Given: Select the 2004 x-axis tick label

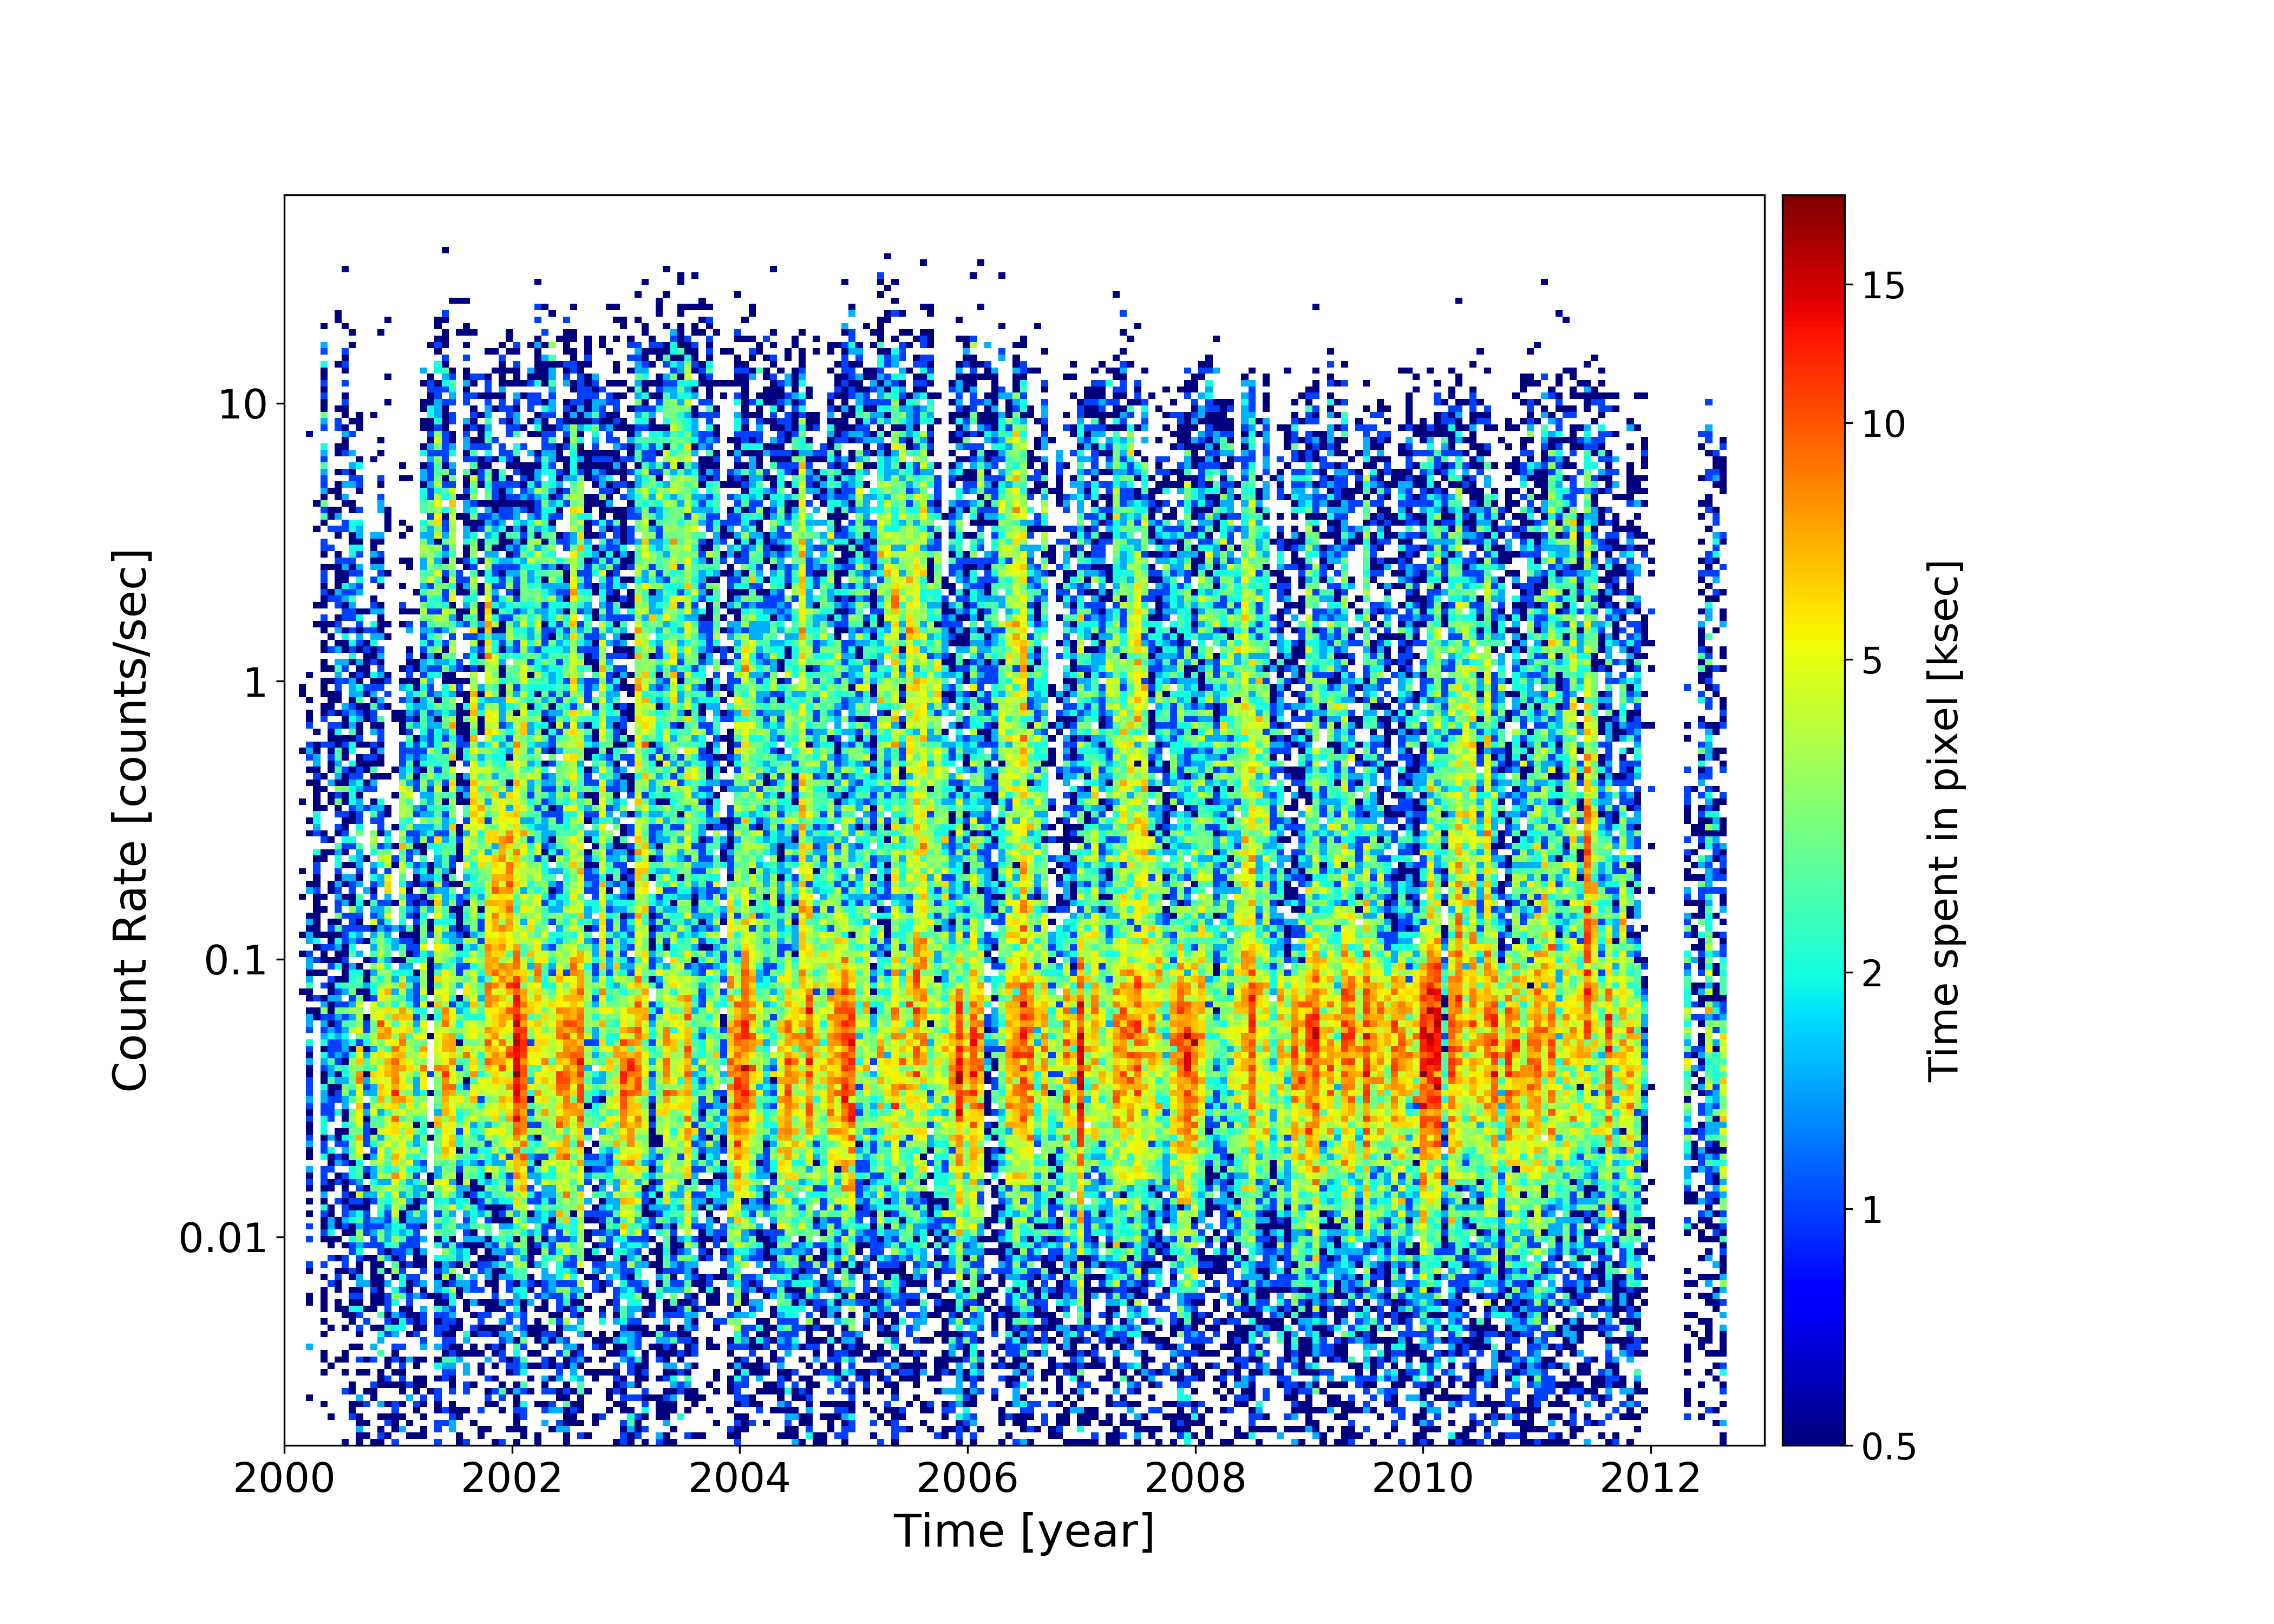Looking at the screenshot, I should coord(739,1477).
